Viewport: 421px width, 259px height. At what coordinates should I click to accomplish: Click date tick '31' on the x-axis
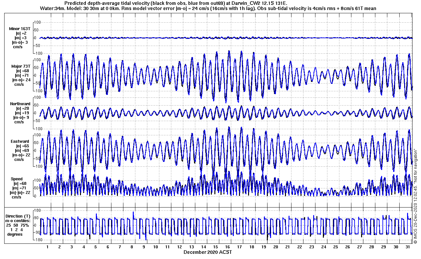[x=407, y=247]
